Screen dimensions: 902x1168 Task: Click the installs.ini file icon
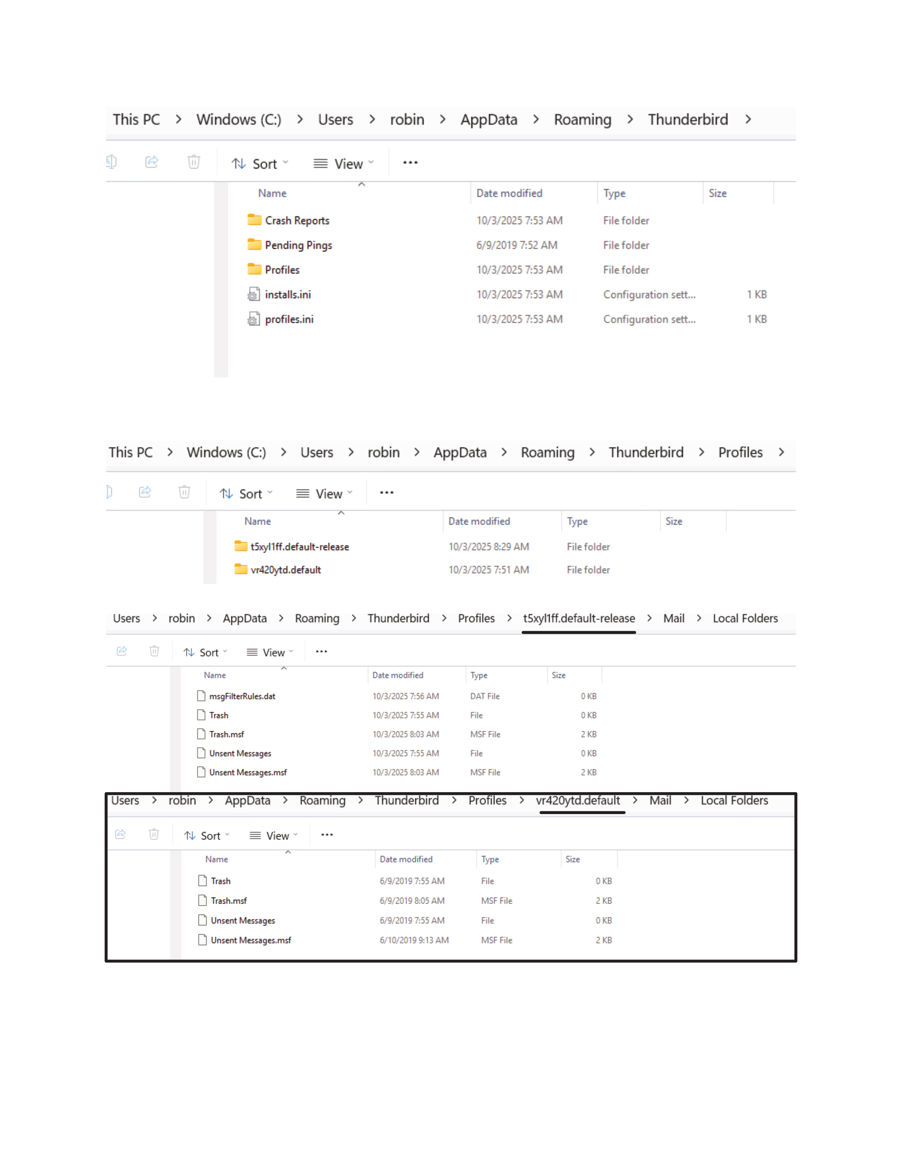254,294
